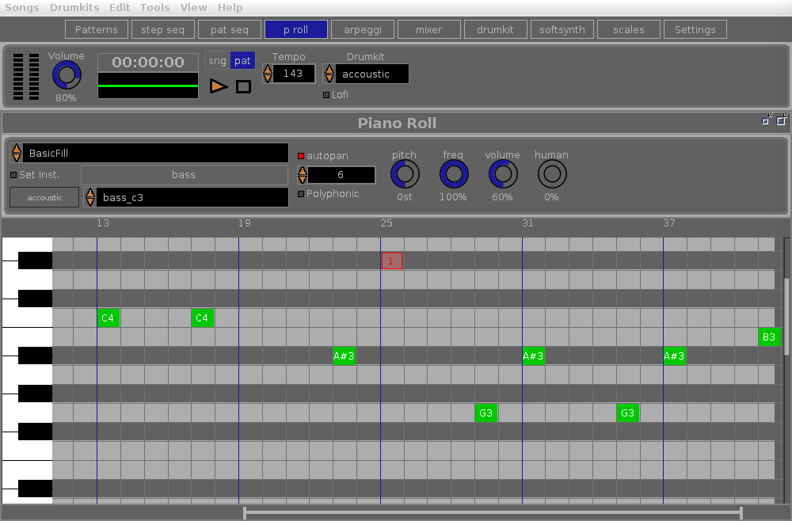The height and width of the screenshot is (521, 792).
Task: Switch to the mixer tab
Action: pos(428,30)
